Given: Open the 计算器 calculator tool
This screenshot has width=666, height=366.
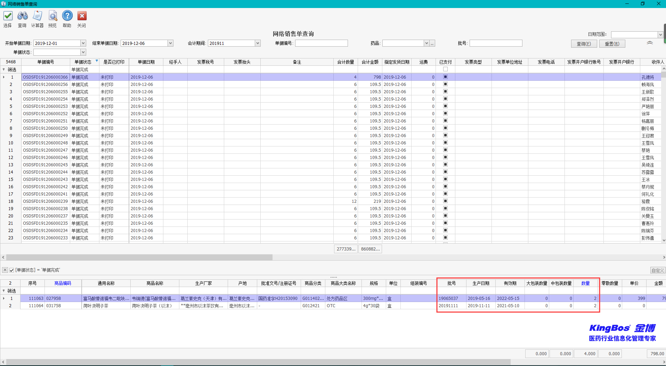Looking at the screenshot, I should pos(37,16).
